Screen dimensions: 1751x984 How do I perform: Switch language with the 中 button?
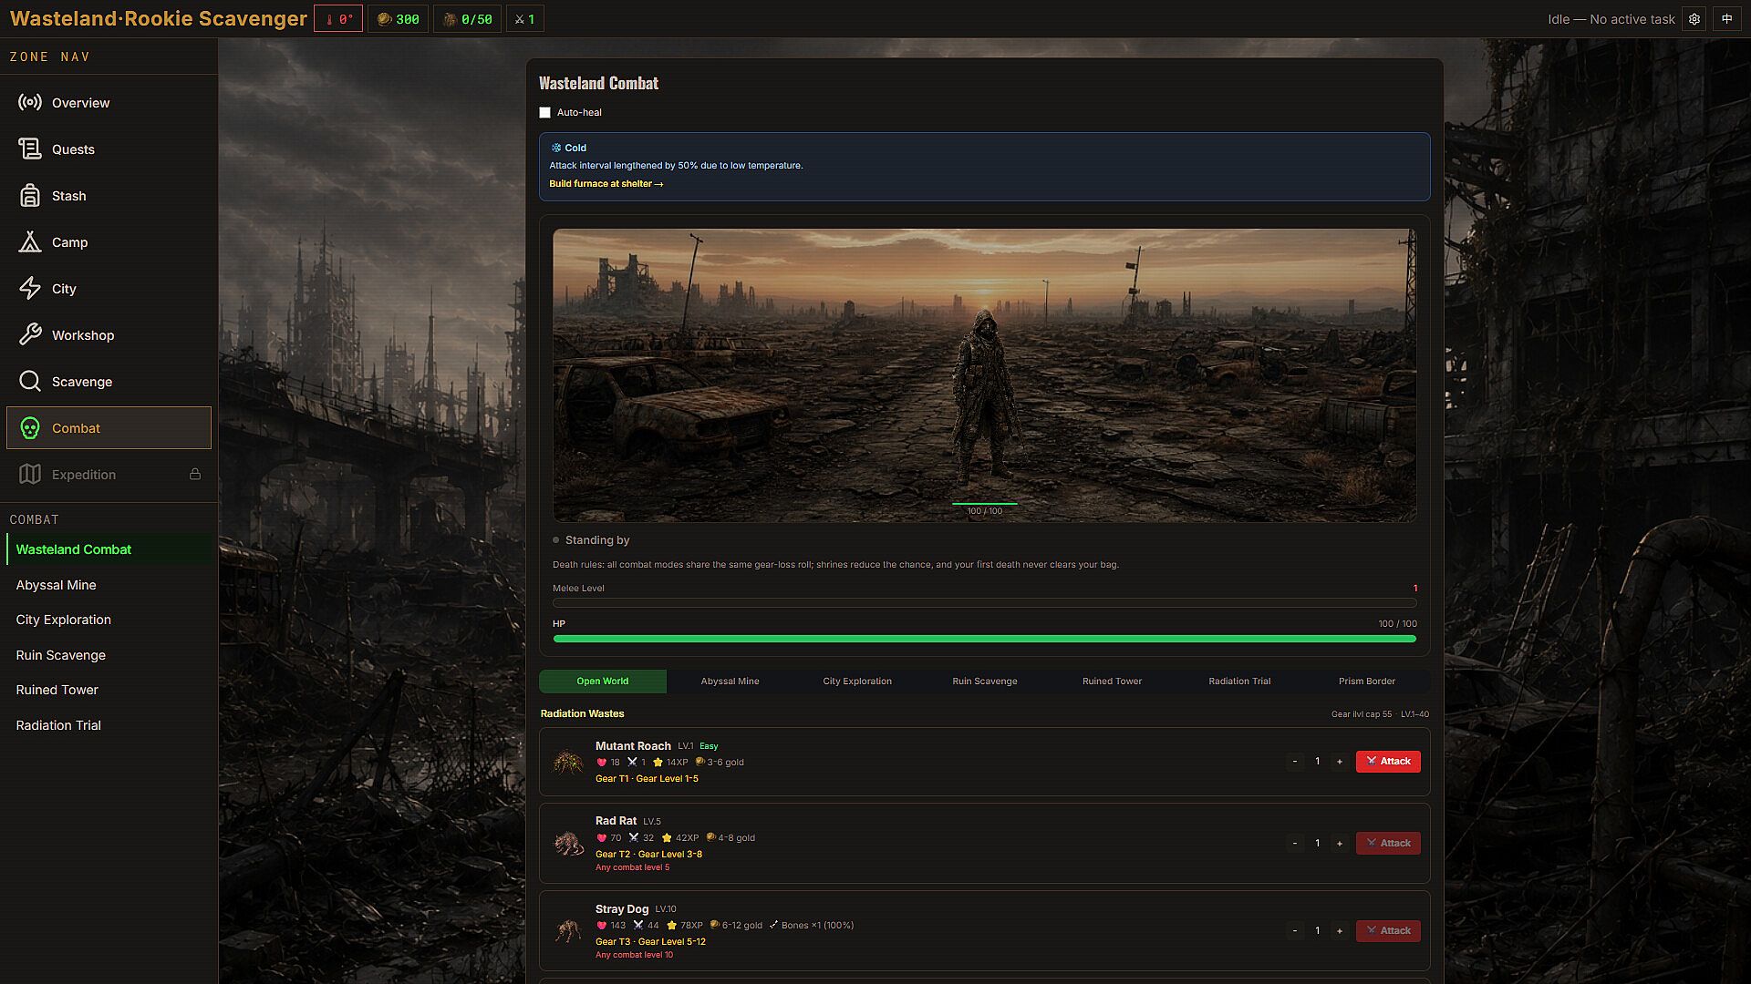(x=1727, y=19)
